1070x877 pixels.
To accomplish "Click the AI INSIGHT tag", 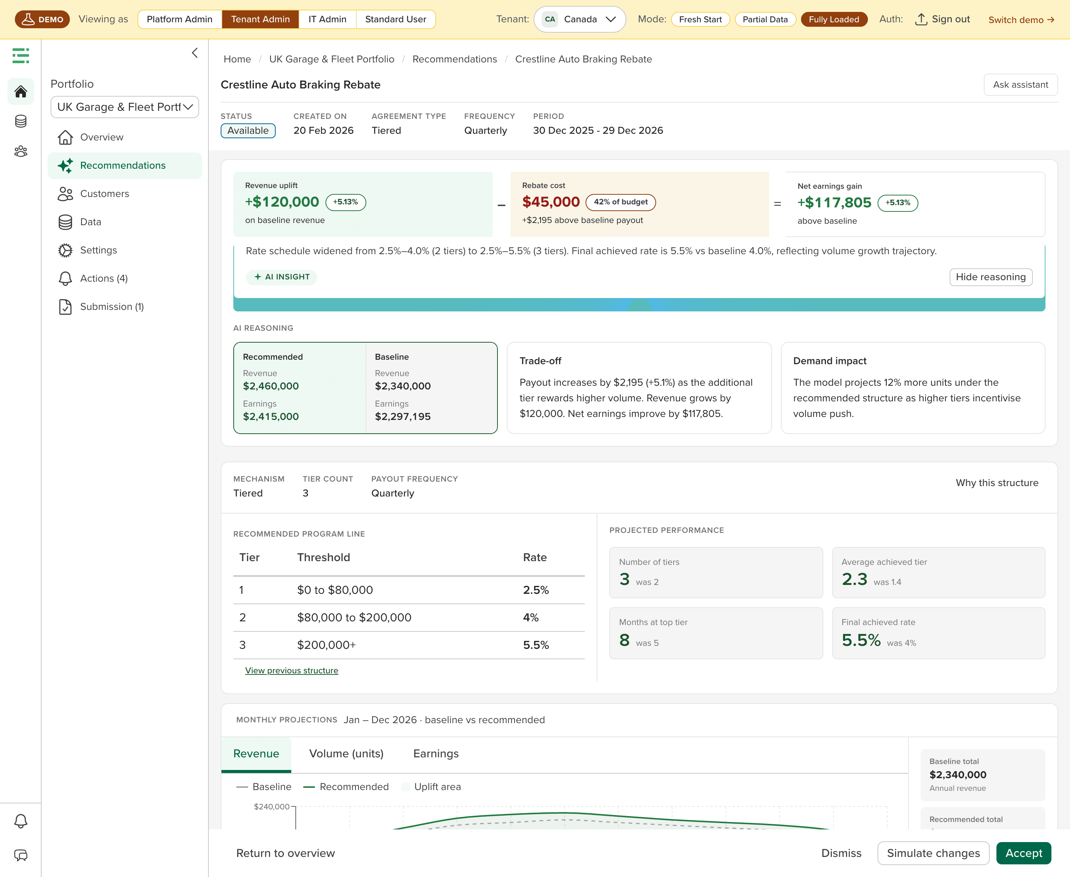I will point(282,277).
